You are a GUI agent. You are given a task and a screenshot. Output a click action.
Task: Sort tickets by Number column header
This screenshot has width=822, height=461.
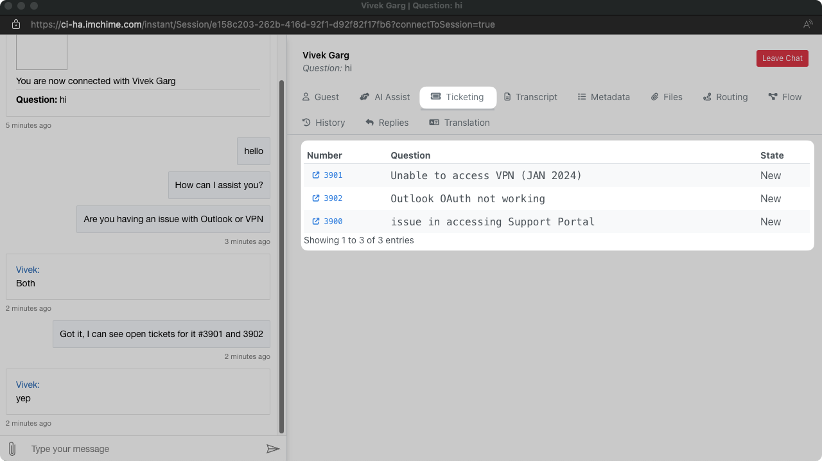[x=324, y=155]
